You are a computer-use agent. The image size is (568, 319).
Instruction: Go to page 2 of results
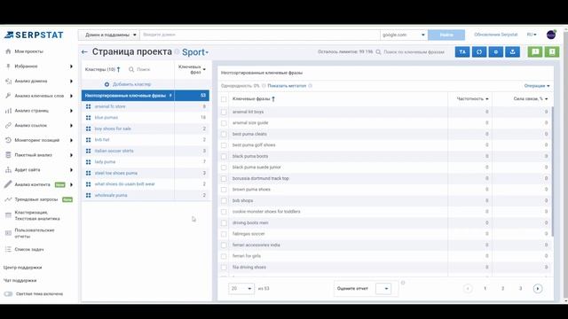[x=502, y=289]
